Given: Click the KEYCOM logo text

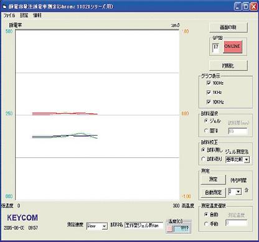Looking at the screenshot, I should (x=22, y=218).
